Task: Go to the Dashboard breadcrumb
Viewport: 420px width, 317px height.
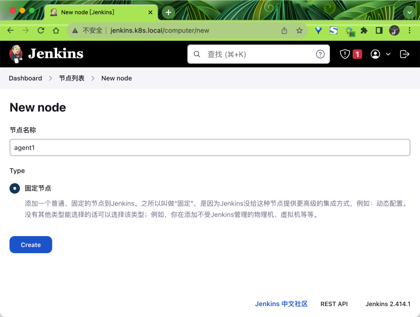Action: [x=25, y=78]
